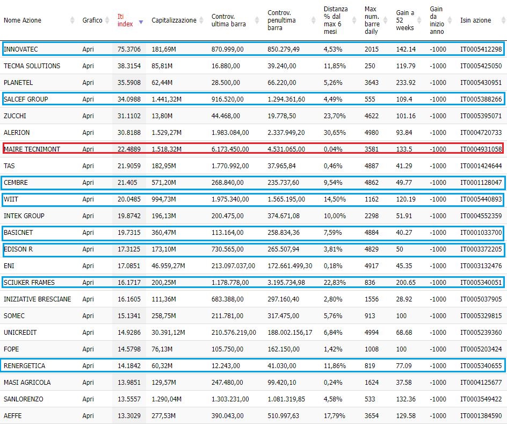The height and width of the screenshot is (424, 507).
Task: Click the Isin azione header label
Action: [476, 20]
